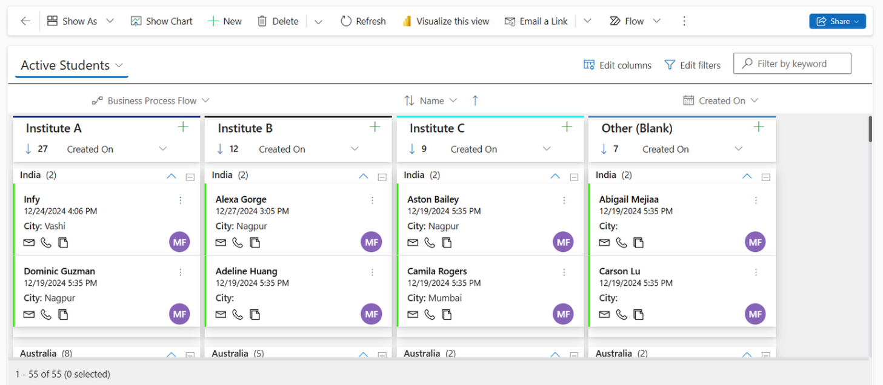The width and height of the screenshot is (883, 385).
Task: Click the back arrow in the toolbar
Action: pyautogui.click(x=25, y=21)
